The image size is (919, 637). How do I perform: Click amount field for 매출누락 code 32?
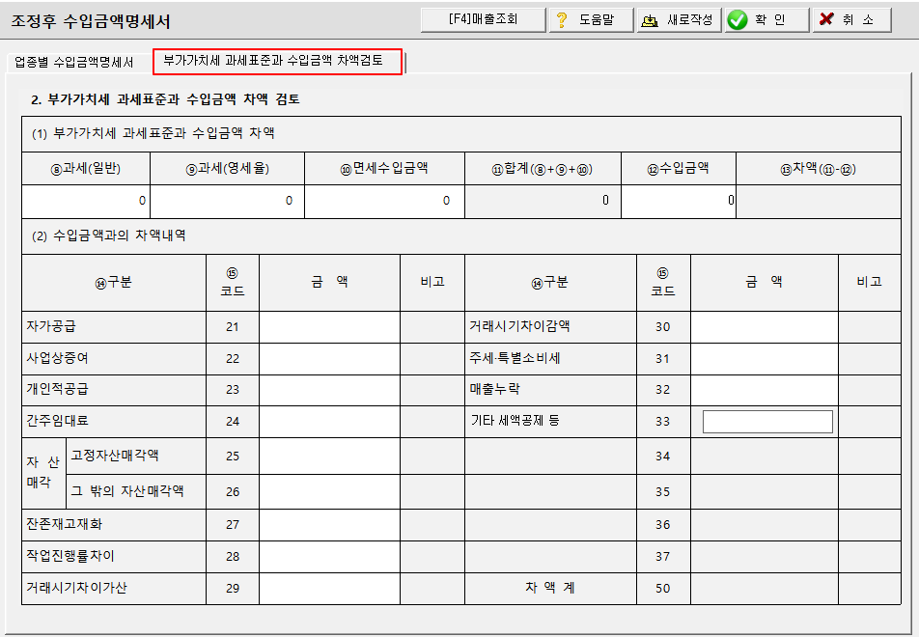click(x=765, y=390)
